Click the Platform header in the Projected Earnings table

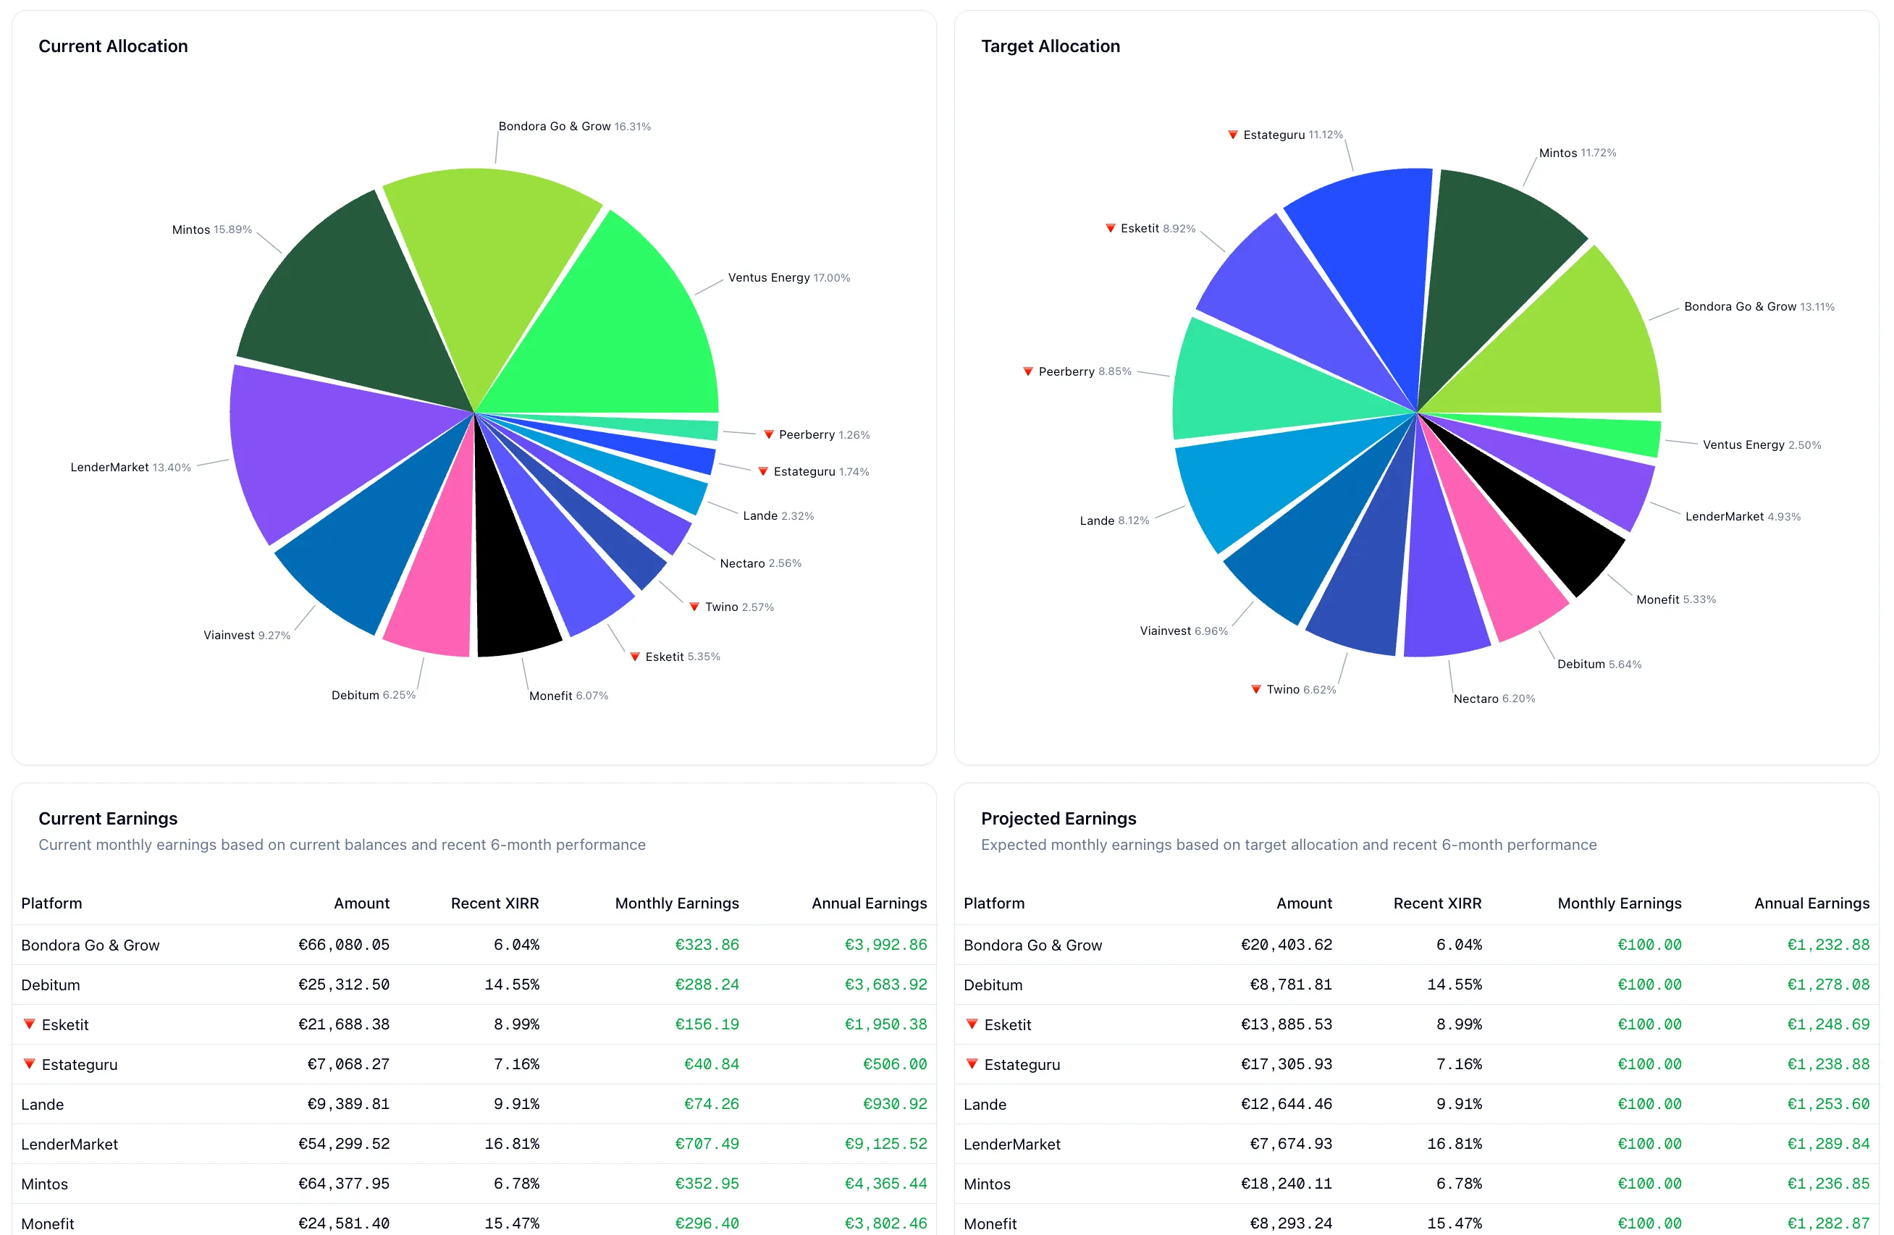click(x=994, y=903)
